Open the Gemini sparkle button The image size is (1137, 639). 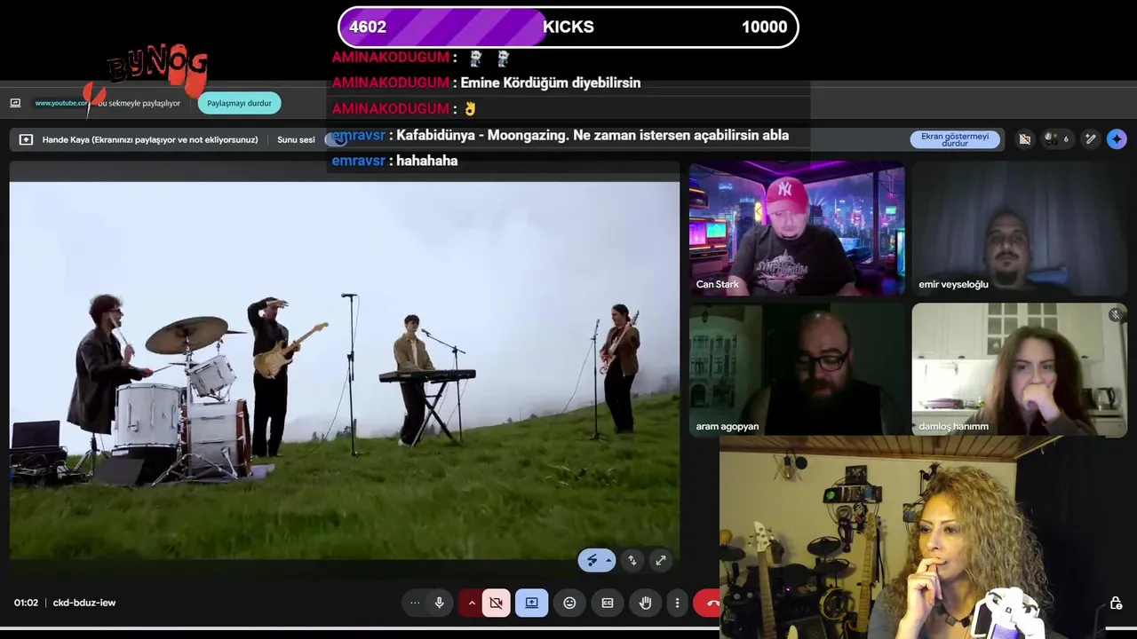(1117, 139)
